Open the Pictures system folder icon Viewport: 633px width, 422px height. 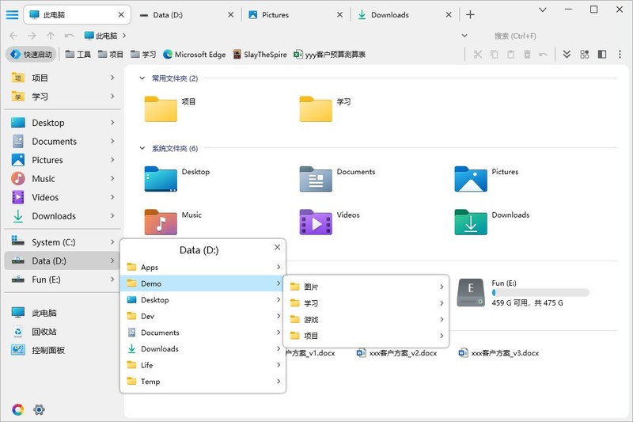coord(471,179)
